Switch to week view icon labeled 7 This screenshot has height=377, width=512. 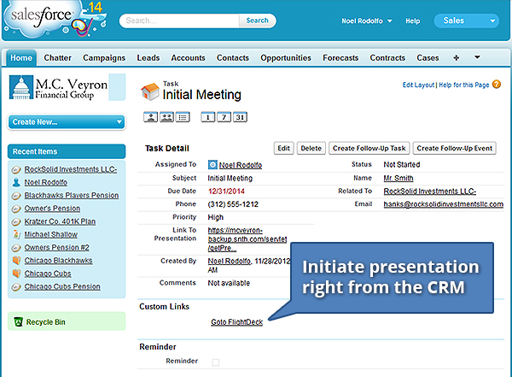(224, 117)
